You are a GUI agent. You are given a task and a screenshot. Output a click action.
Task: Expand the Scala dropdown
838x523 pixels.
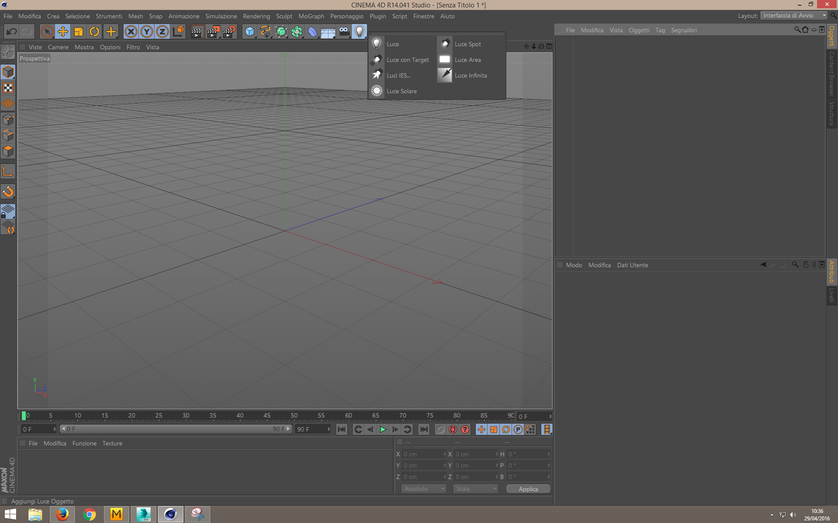475,489
